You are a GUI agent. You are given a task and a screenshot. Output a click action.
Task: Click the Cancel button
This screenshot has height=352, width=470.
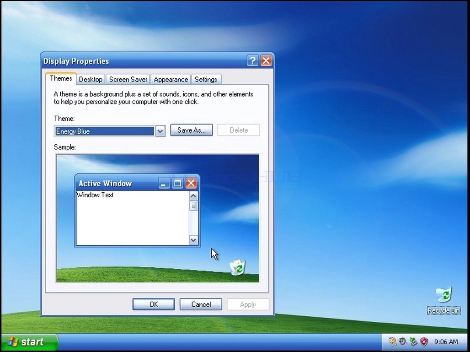[201, 304]
